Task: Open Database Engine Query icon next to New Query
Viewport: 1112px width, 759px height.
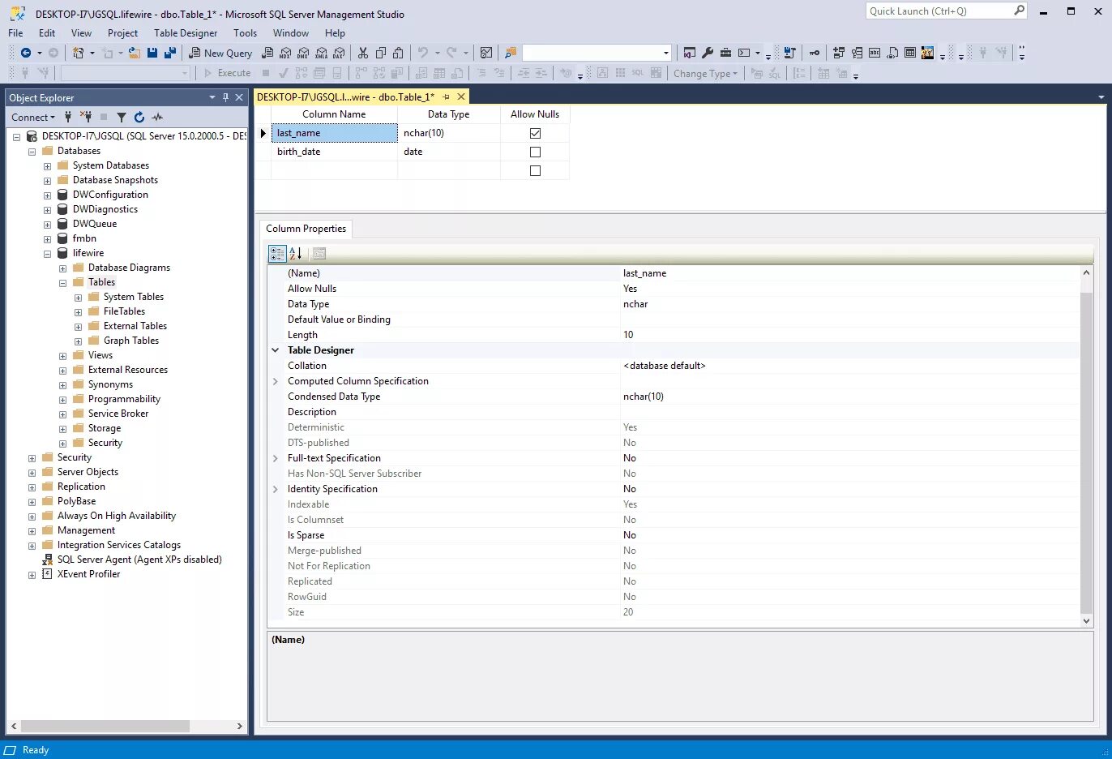Action: point(267,53)
